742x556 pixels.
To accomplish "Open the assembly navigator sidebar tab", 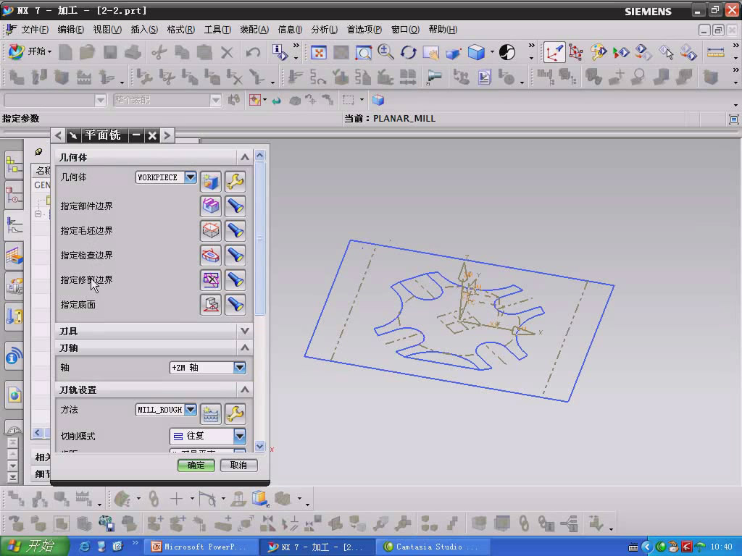I will coord(14,165).
